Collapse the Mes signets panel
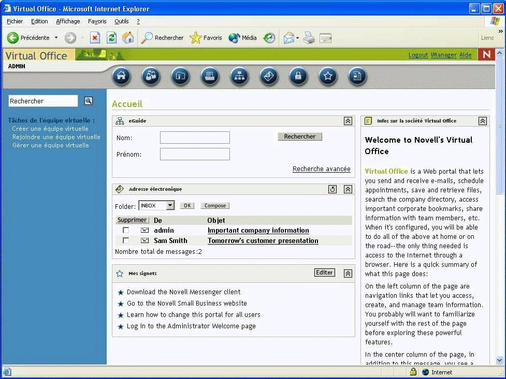This screenshot has width=506, height=379. [x=348, y=274]
